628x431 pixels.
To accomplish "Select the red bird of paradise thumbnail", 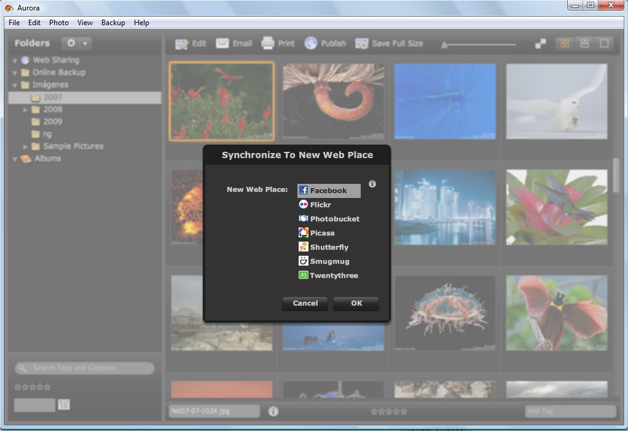I will tap(557, 313).
